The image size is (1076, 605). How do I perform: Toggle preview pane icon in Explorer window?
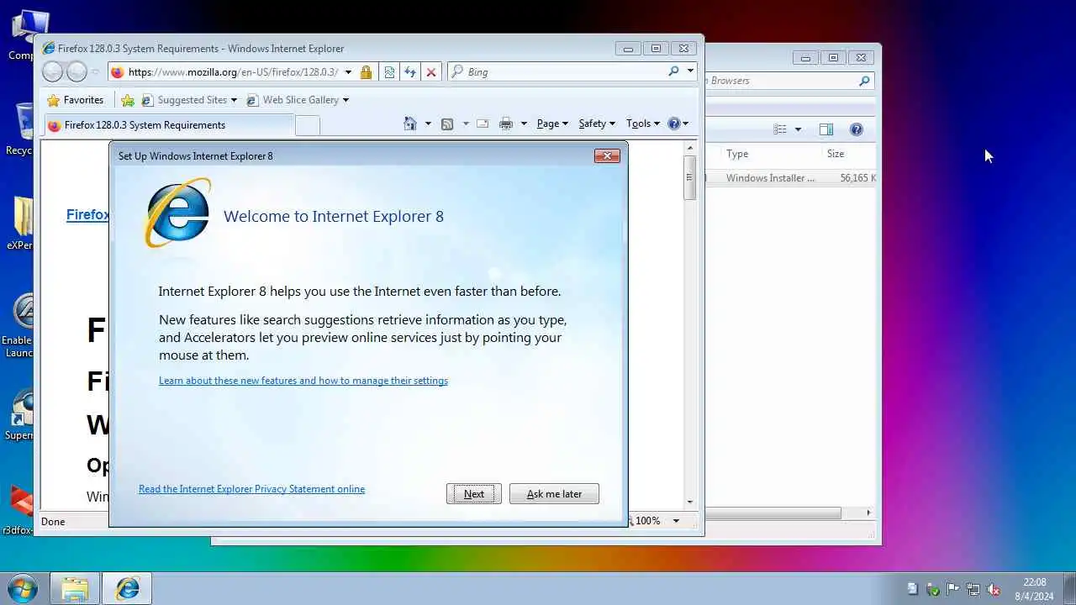point(826,129)
